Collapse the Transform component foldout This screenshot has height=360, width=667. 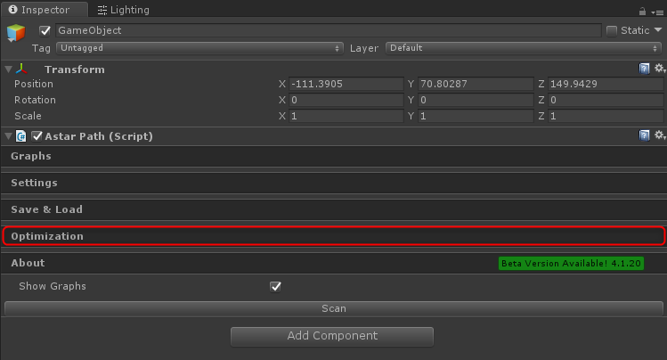pos(8,69)
